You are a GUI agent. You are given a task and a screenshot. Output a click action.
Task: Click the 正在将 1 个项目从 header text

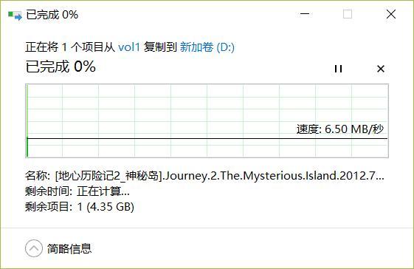70,47
